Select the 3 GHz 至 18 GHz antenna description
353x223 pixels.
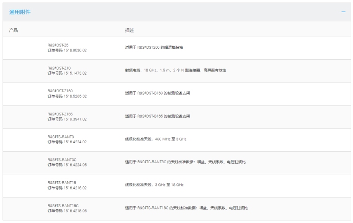(154, 185)
